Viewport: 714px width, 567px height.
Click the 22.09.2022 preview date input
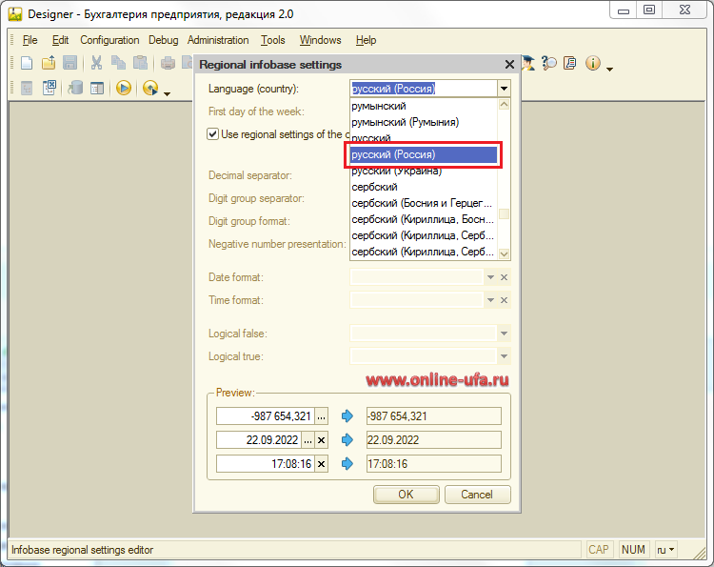pyautogui.click(x=259, y=440)
